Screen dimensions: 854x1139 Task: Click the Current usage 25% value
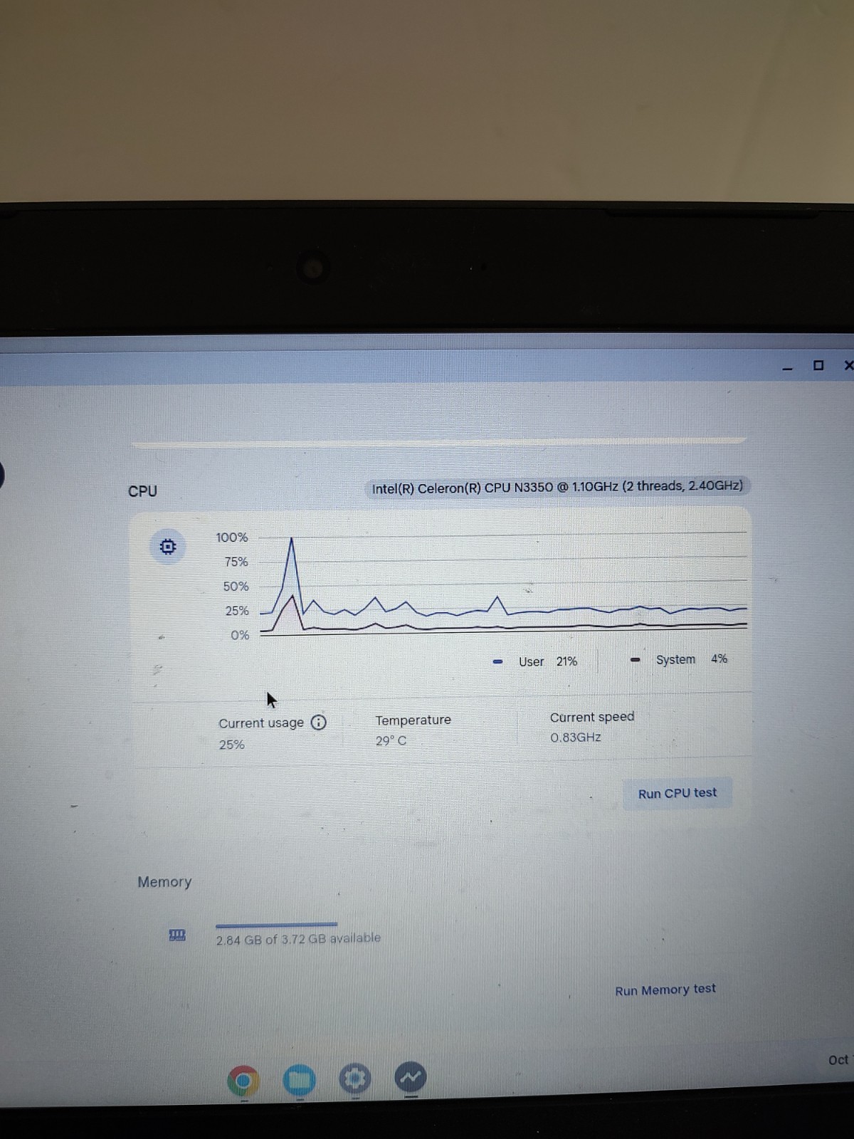(232, 745)
